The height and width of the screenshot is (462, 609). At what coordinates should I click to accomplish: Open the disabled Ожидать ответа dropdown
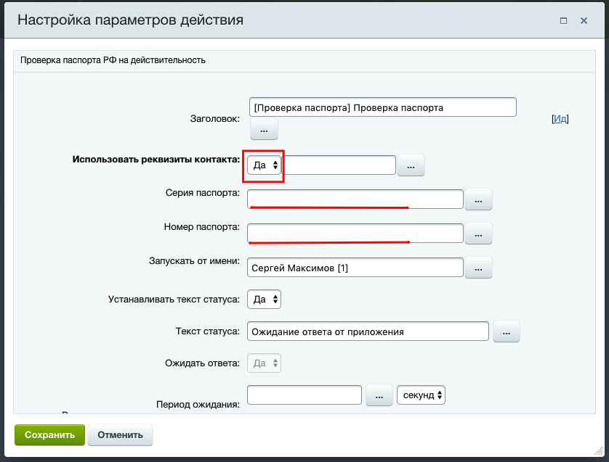tap(265, 363)
